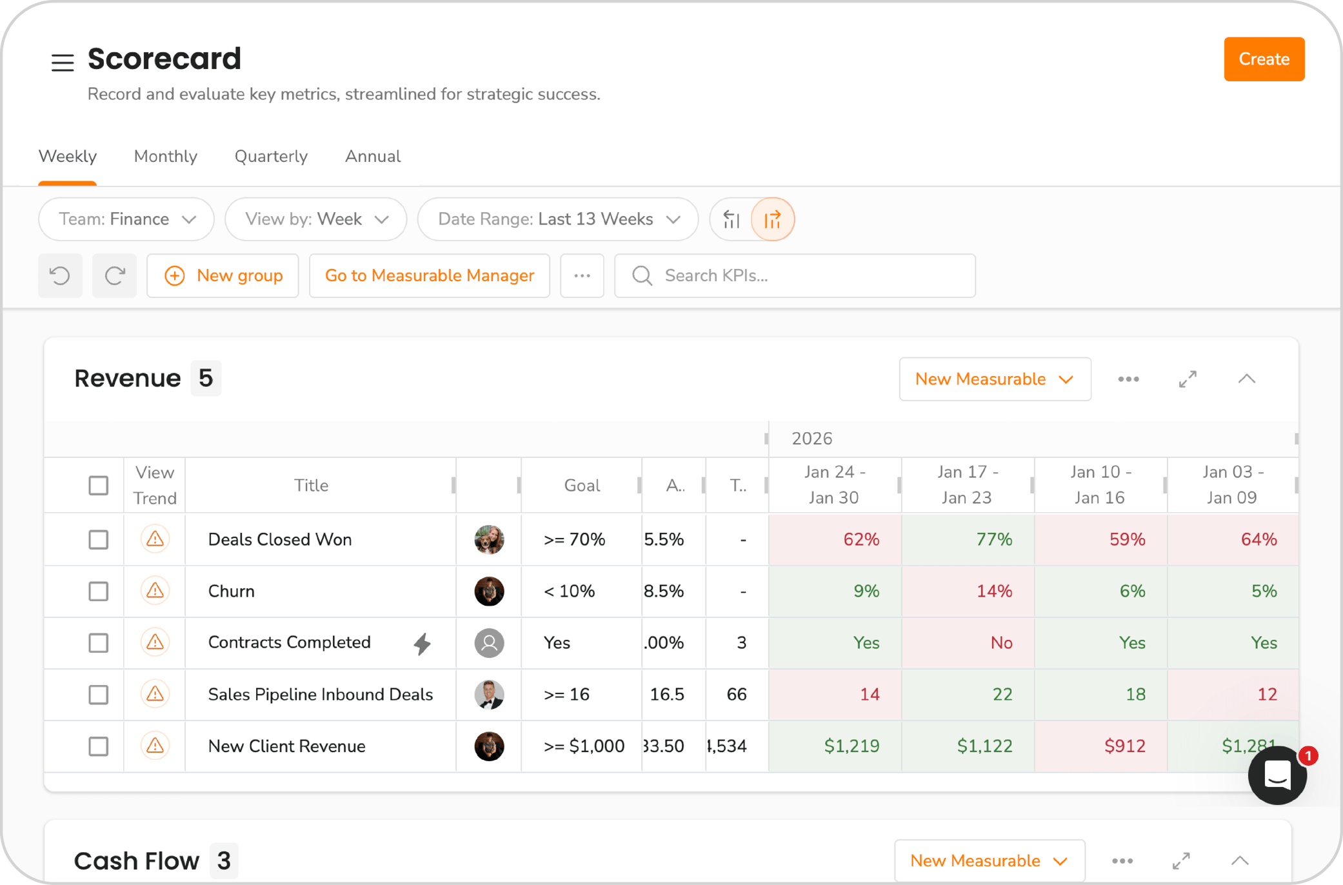Image resolution: width=1343 pixels, height=885 pixels.
Task: Toggle select-all checkbox in Revenue header
Action: pos(99,485)
